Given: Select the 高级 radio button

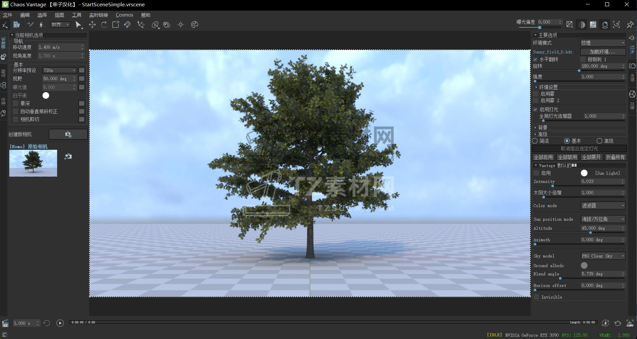Looking at the screenshot, I should (x=599, y=141).
